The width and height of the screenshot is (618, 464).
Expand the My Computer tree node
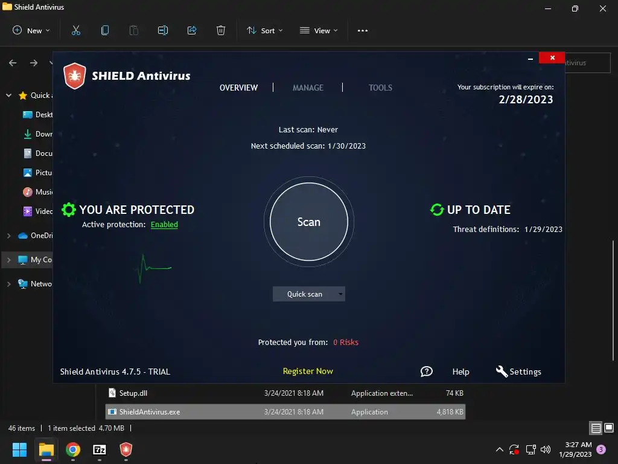tap(8, 260)
